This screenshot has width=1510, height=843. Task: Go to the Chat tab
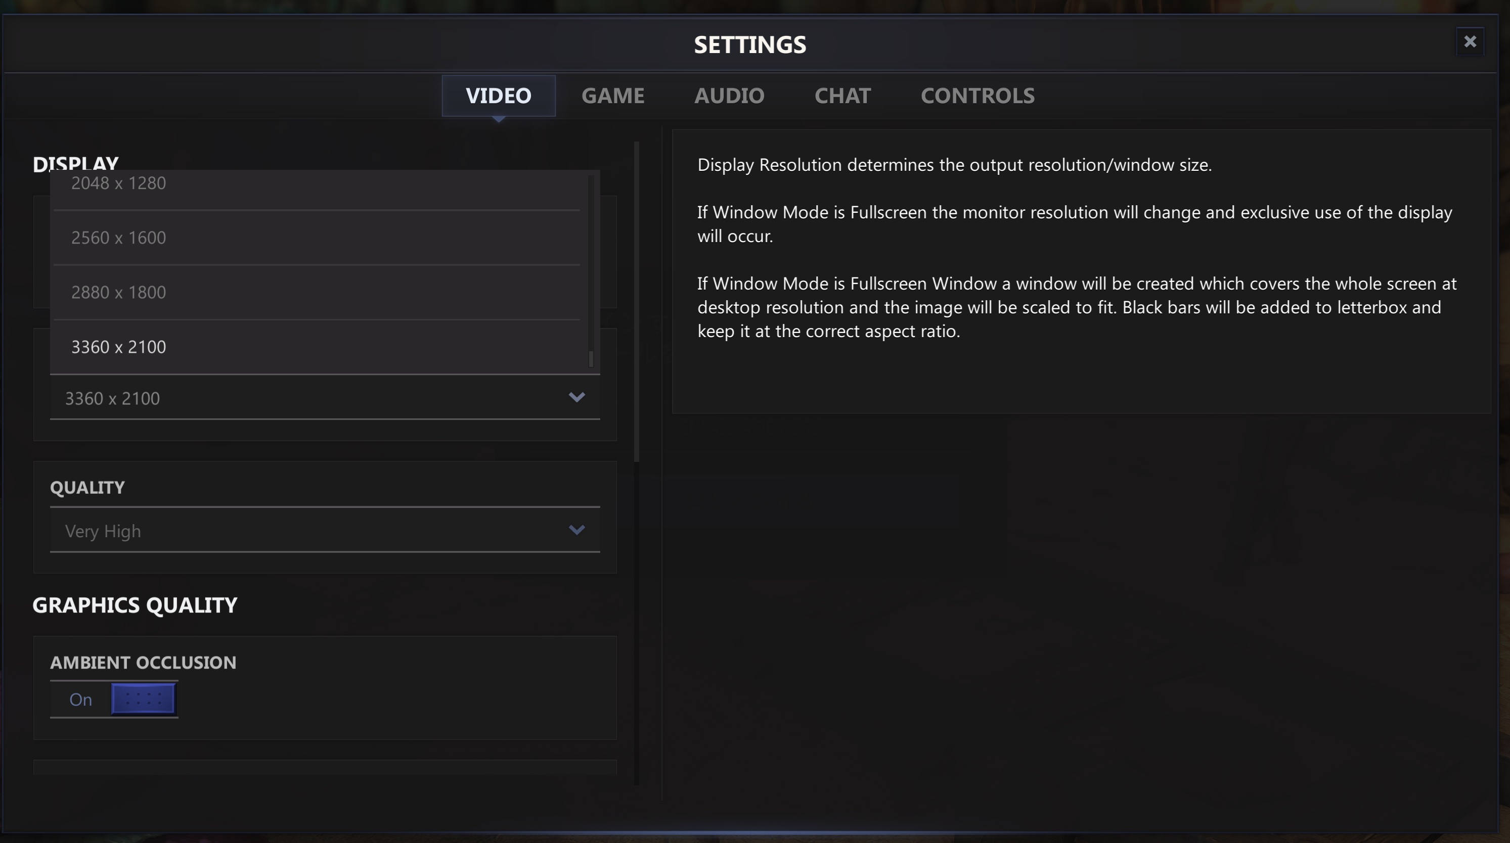tap(842, 96)
